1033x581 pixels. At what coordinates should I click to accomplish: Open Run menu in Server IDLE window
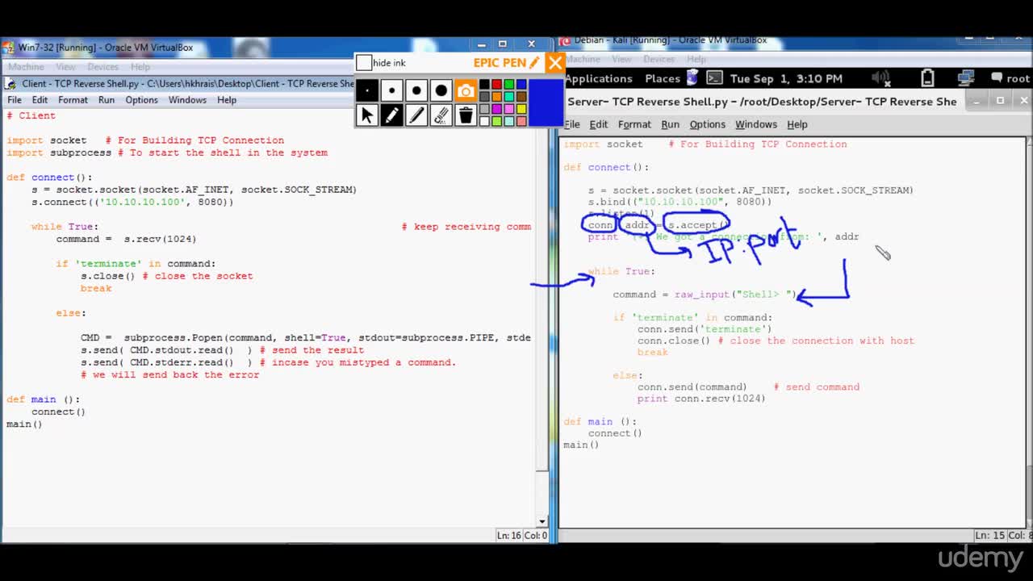coord(670,124)
